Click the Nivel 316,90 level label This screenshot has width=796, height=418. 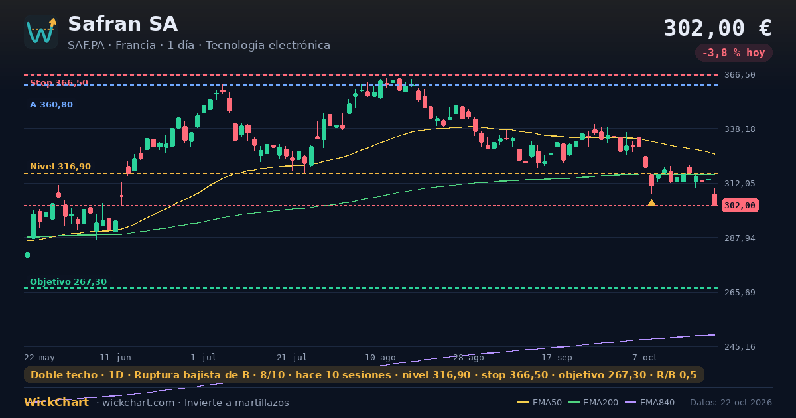[x=60, y=167]
